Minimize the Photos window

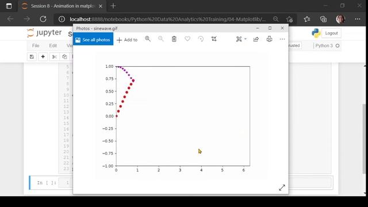click(258, 28)
